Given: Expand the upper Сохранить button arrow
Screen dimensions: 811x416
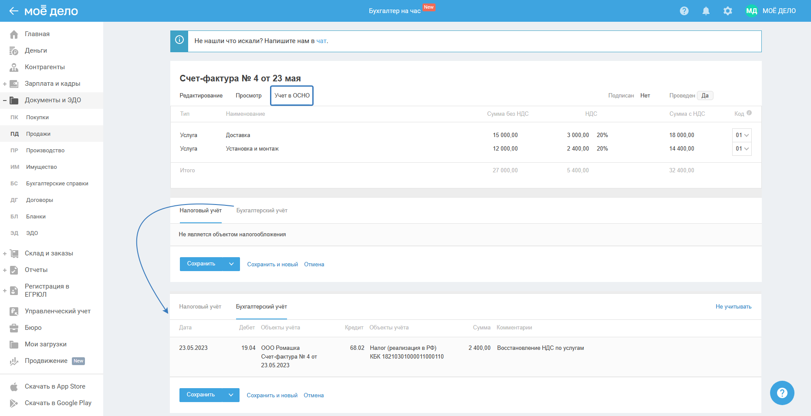Looking at the screenshot, I should [231, 264].
